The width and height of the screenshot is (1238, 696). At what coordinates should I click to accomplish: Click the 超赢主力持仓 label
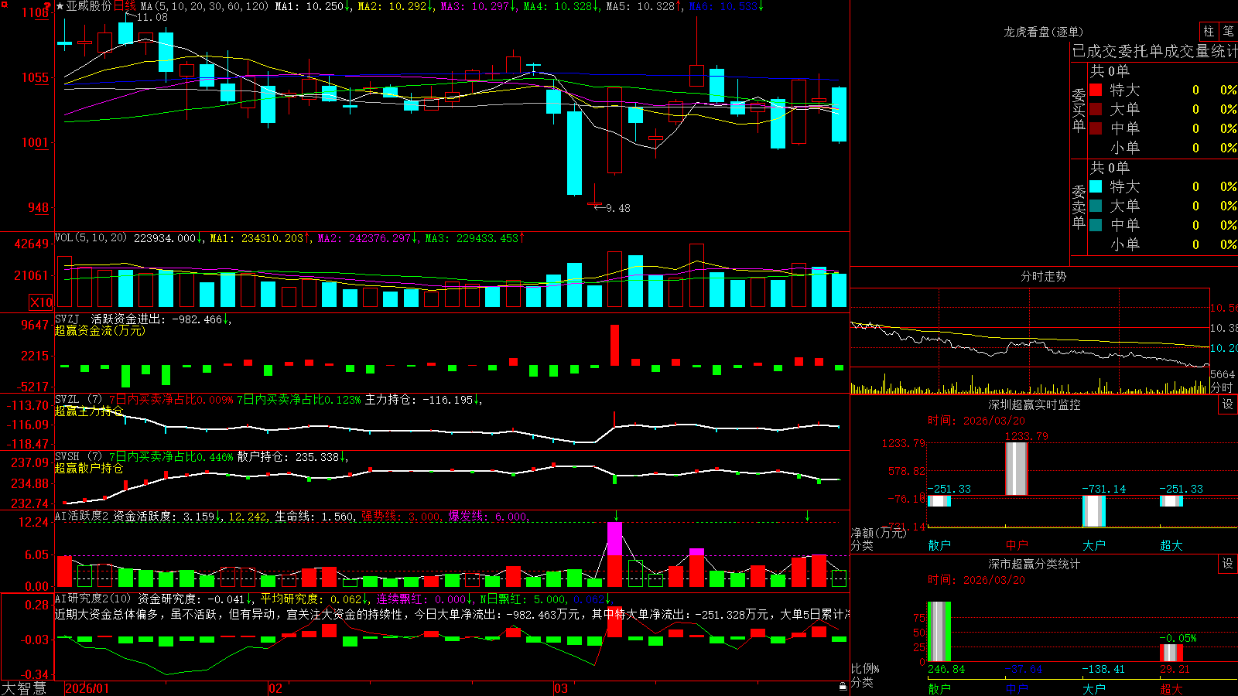point(89,411)
